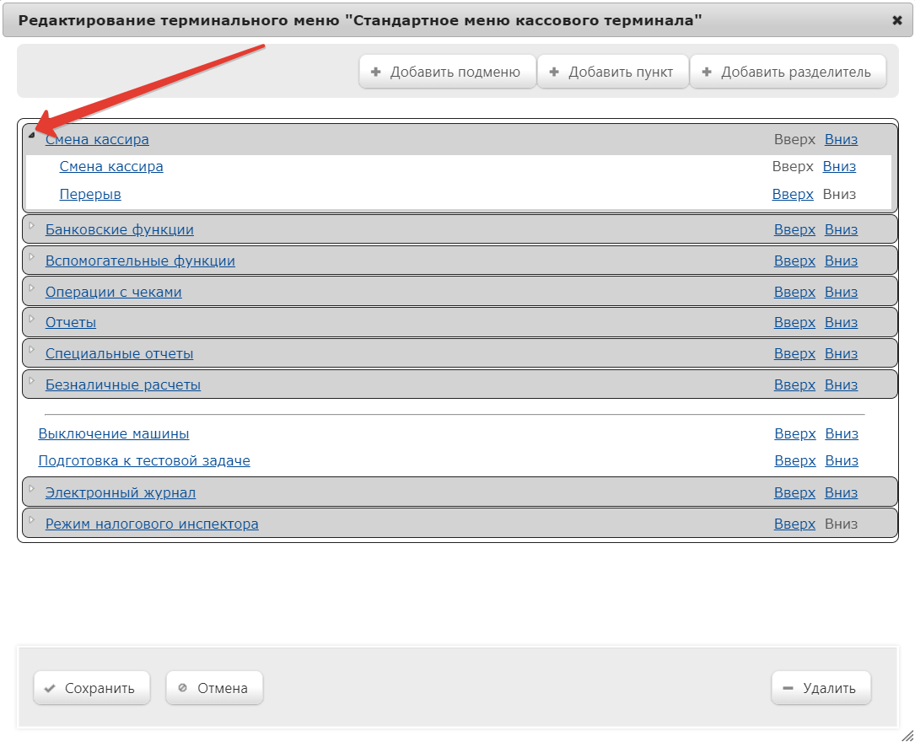Click the dialog resize grip in corner
This screenshot has width=915, height=742.
[x=907, y=734]
